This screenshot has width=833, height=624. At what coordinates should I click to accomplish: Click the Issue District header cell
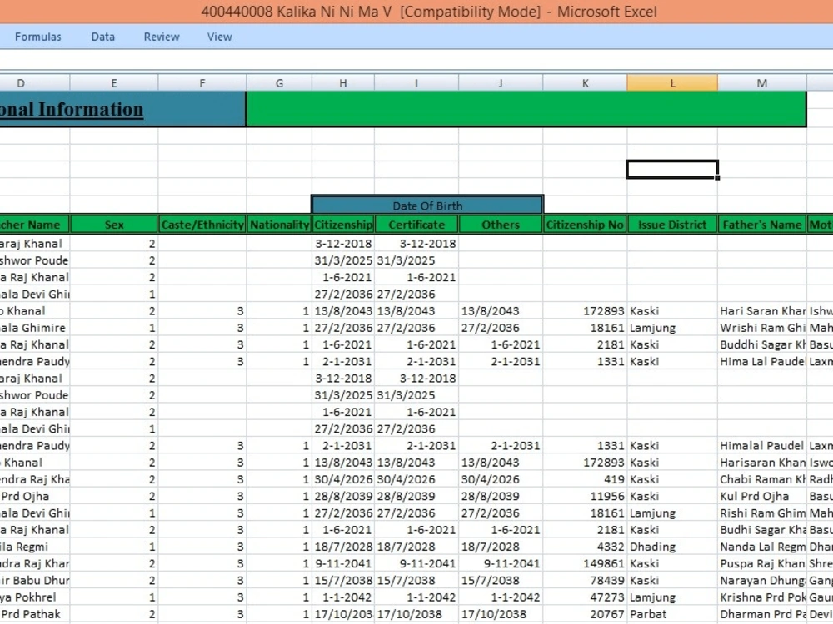(x=671, y=225)
